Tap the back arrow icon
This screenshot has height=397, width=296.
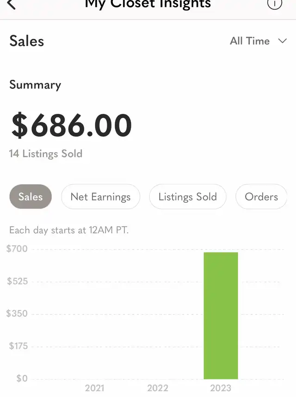(x=12, y=5)
